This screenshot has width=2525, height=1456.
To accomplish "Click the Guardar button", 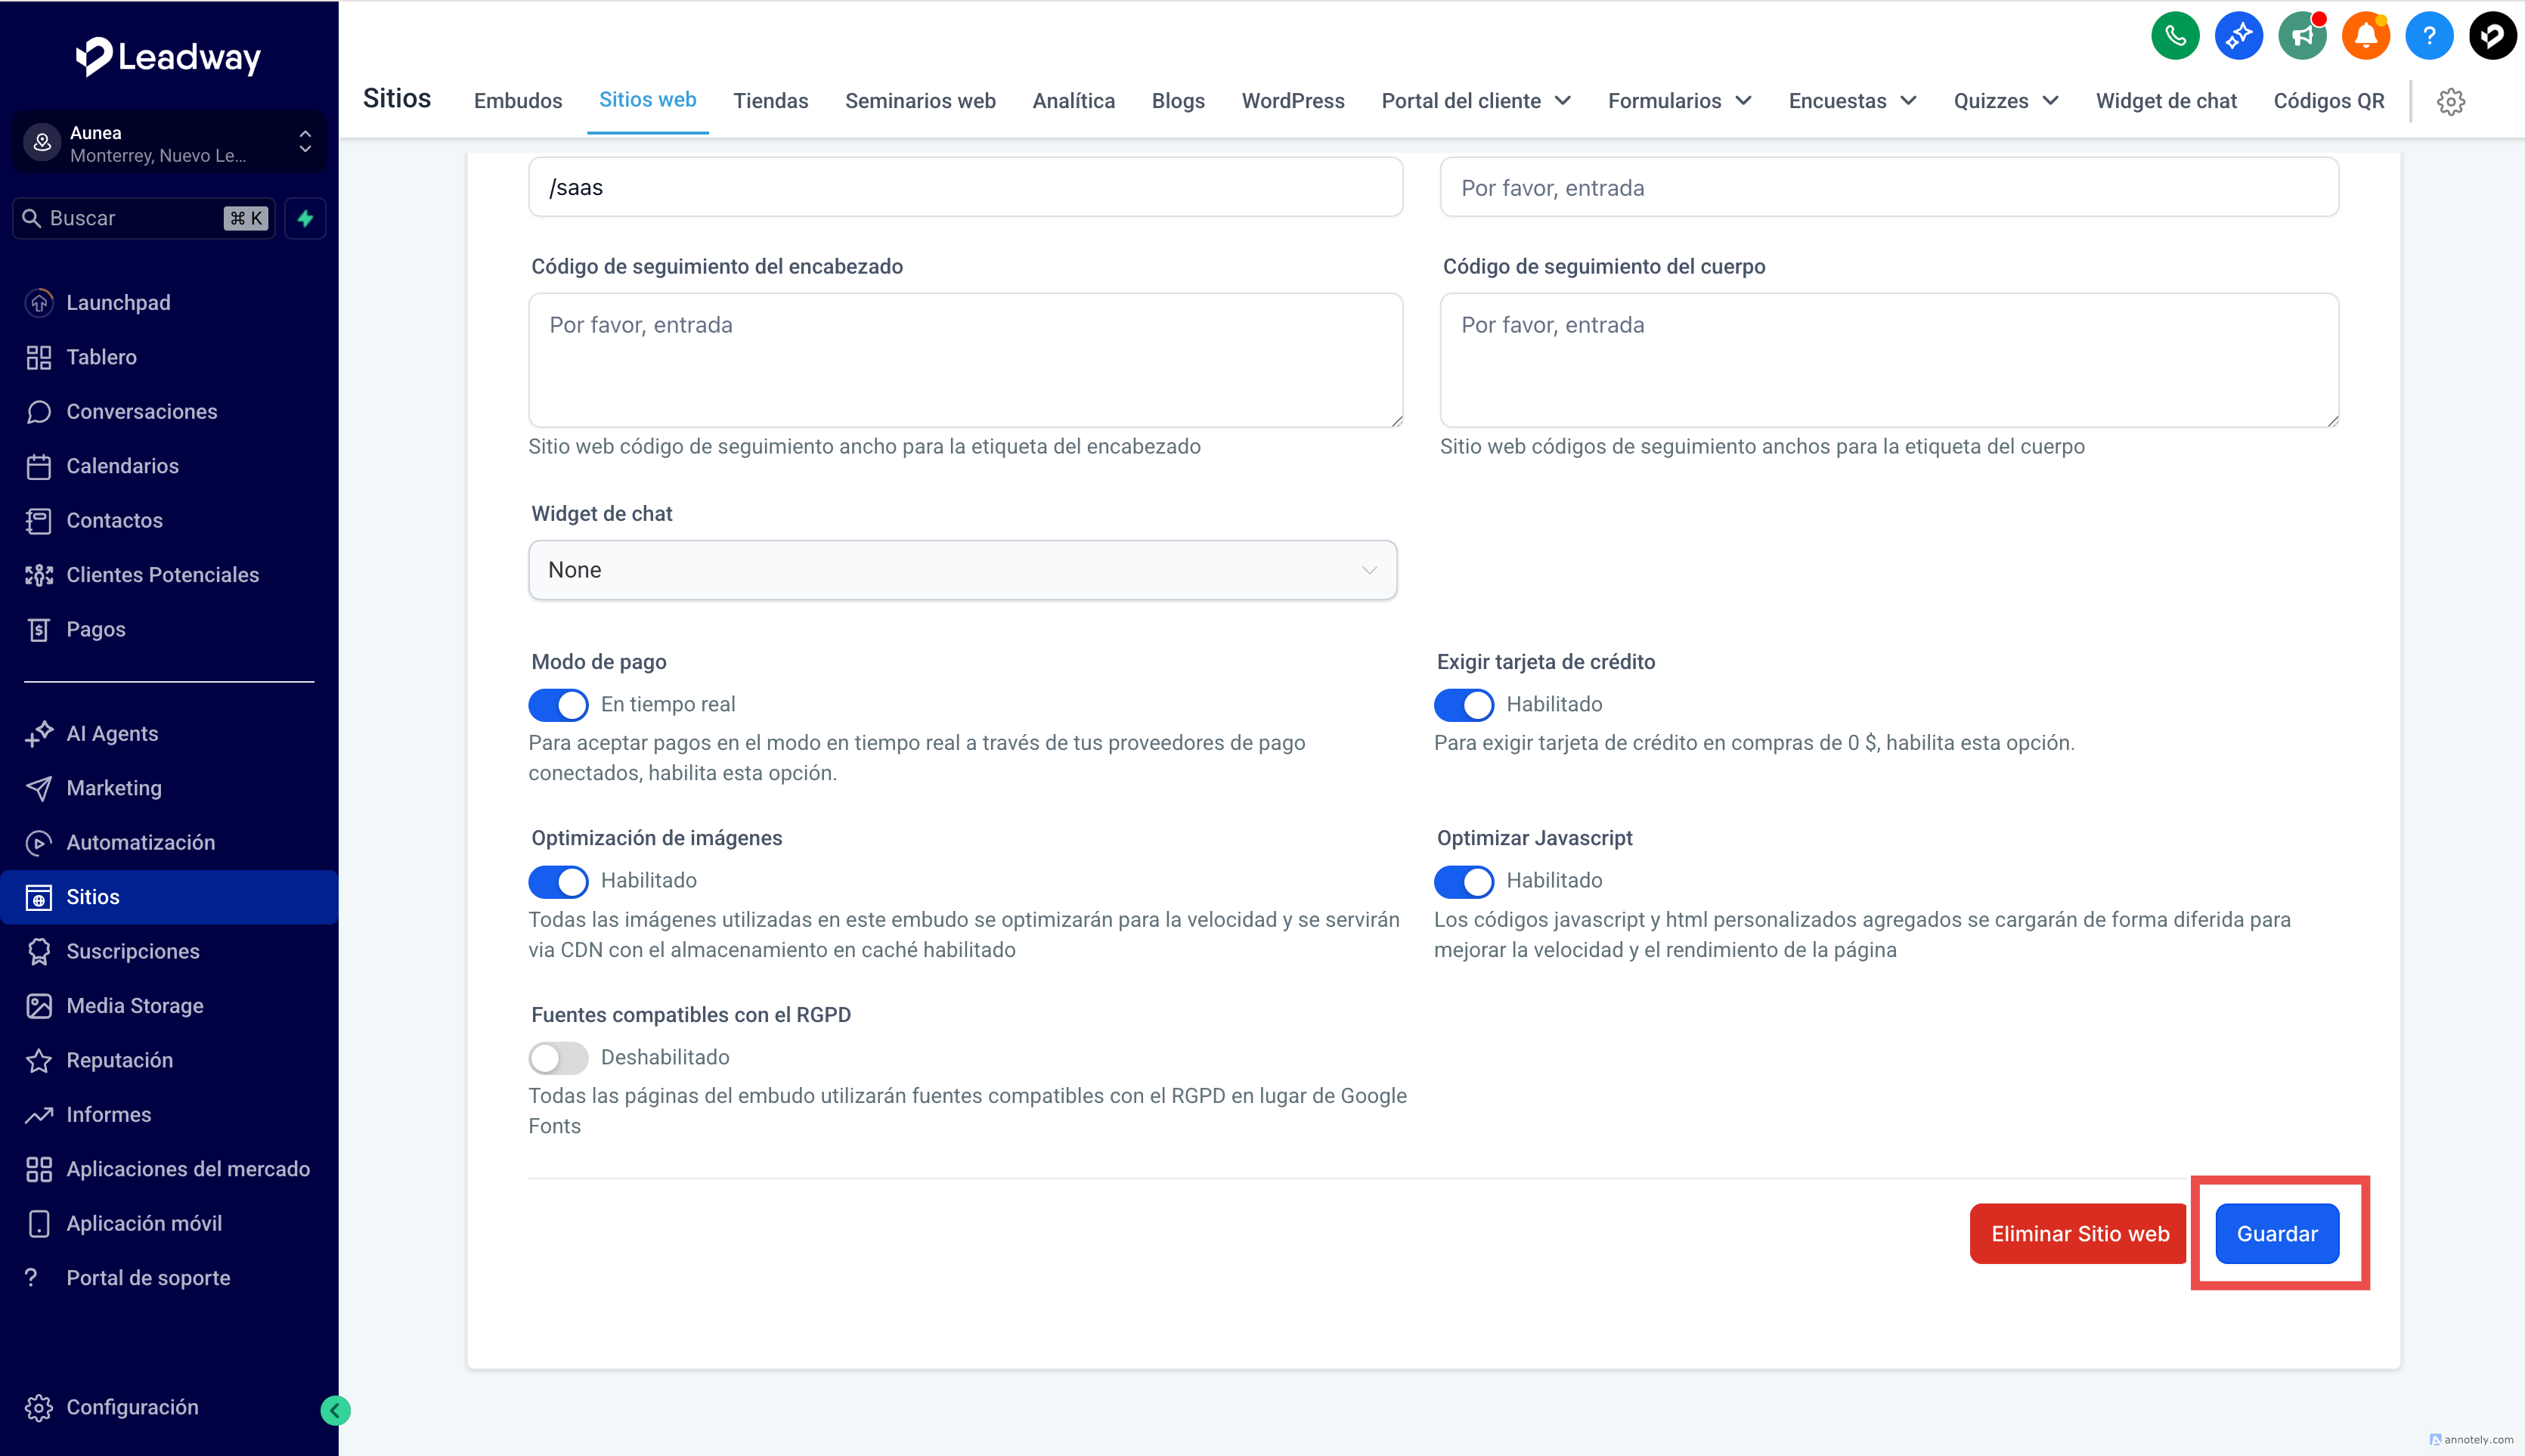I will pyautogui.click(x=2276, y=1233).
